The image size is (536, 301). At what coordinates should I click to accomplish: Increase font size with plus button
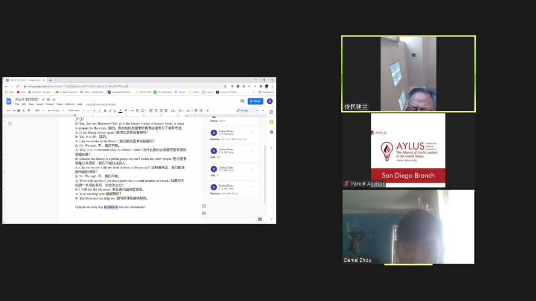tap(99, 111)
